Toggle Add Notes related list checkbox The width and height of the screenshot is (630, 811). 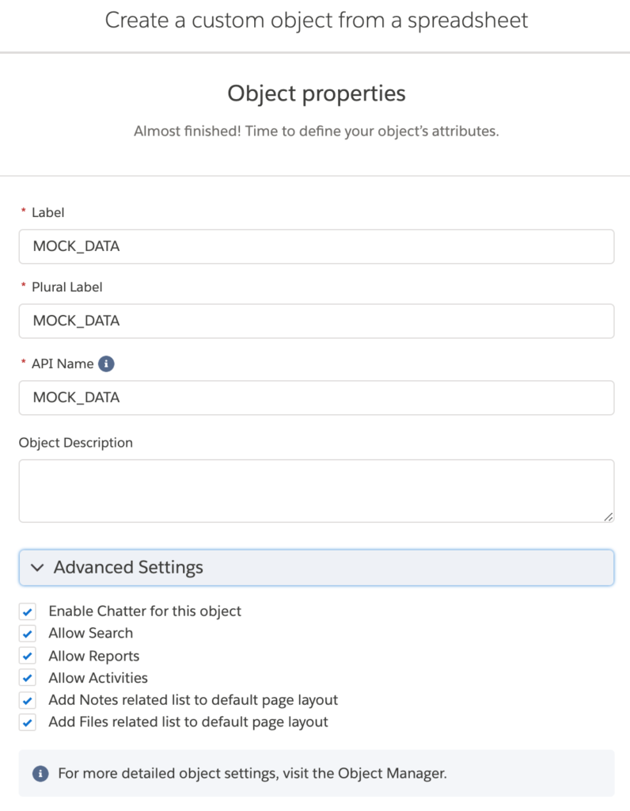[x=28, y=700]
